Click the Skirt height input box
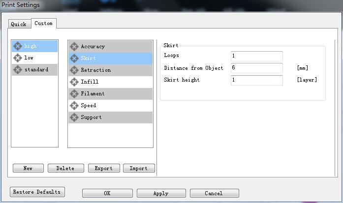343x203 pixels. [x=256, y=80]
